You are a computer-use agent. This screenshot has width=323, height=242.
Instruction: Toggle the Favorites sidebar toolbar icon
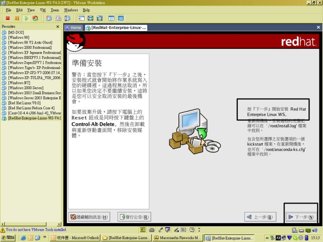point(82,18)
